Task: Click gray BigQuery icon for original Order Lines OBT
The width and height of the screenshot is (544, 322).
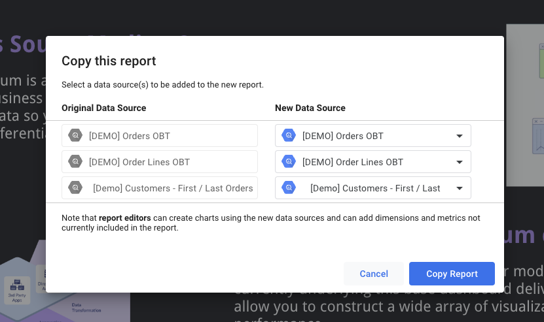Action: click(75, 161)
